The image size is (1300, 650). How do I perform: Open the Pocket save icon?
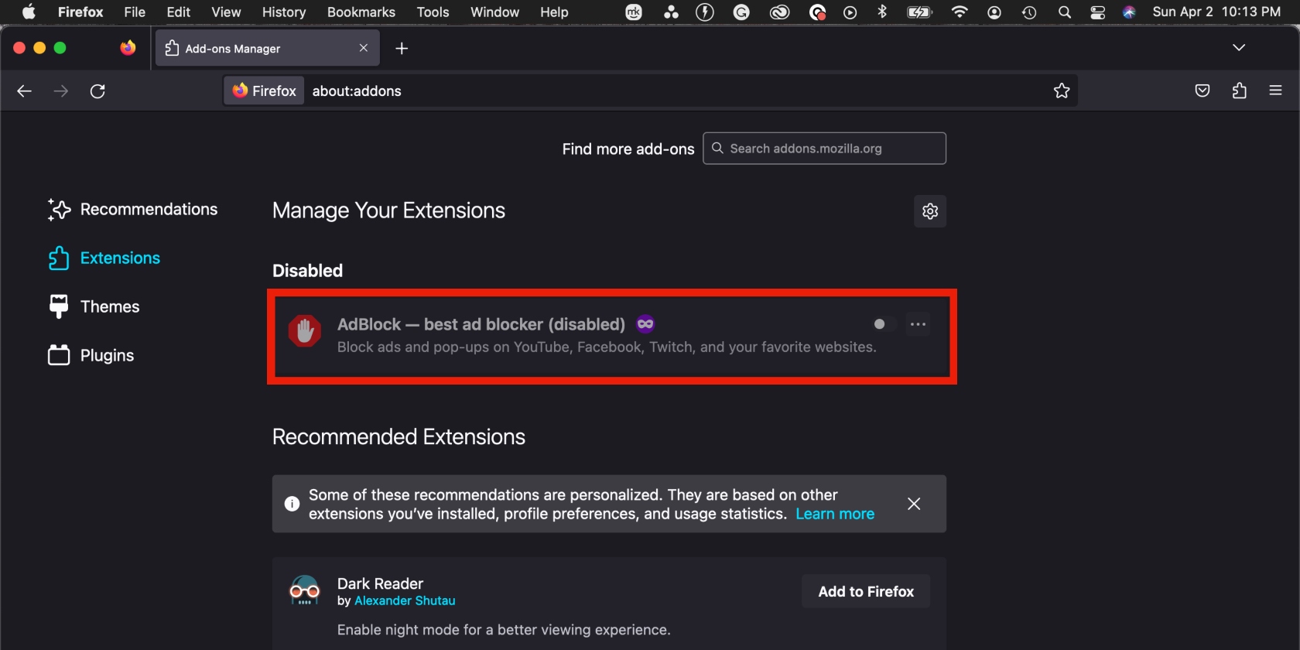coord(1202,91)
